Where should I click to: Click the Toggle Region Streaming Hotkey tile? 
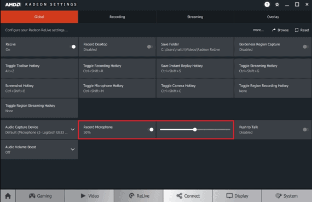coord(39,108)
